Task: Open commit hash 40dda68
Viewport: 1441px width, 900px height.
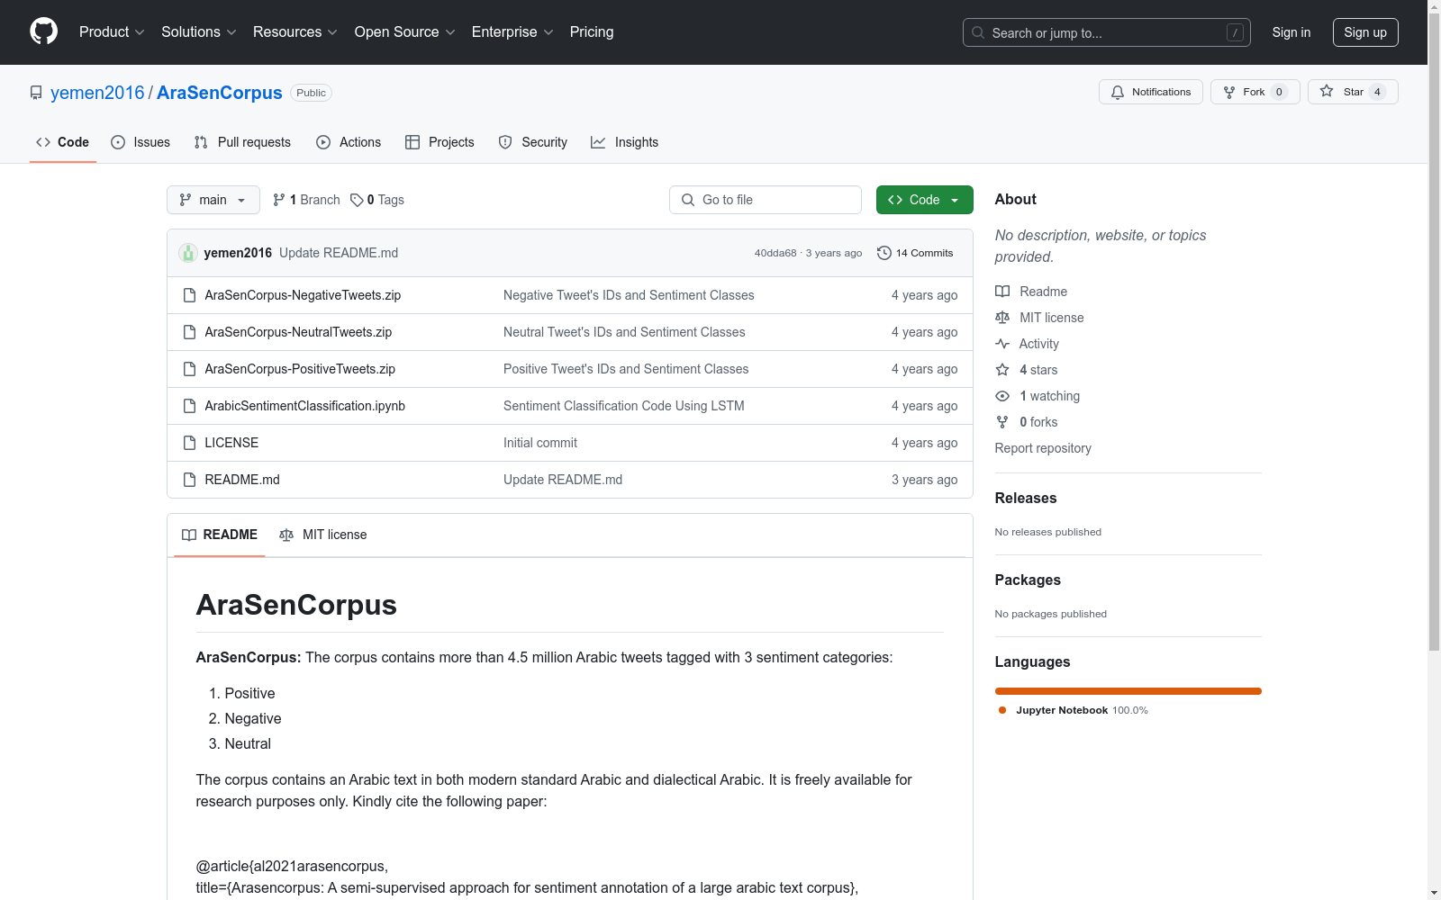Action: tap(775, 253)
